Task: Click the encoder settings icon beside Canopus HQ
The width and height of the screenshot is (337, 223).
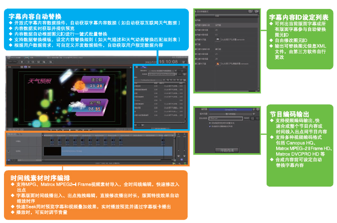Action: click(258, 109)
